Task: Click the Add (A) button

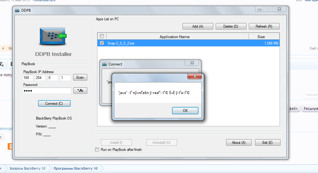Action: (198, 26)
